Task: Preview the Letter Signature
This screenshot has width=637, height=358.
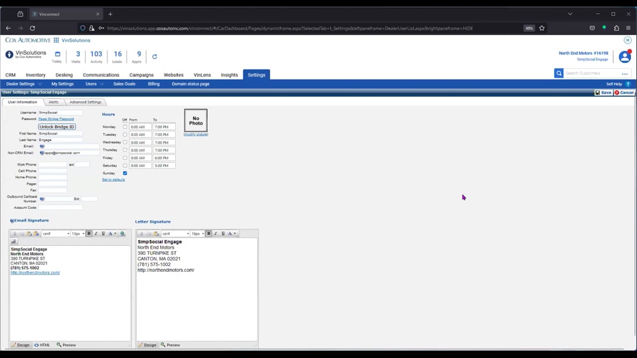Action: coord(171,345)
